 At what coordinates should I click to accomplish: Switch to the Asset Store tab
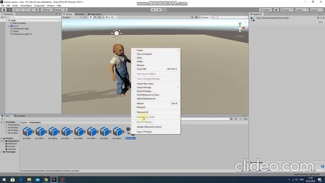[94, 14]
